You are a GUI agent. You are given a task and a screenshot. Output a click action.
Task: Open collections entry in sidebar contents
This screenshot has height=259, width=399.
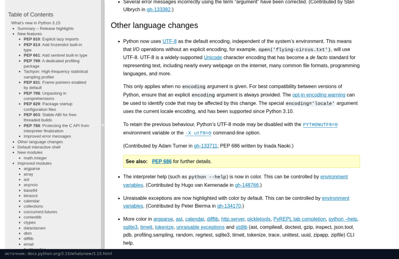click(x=34, y=206)
